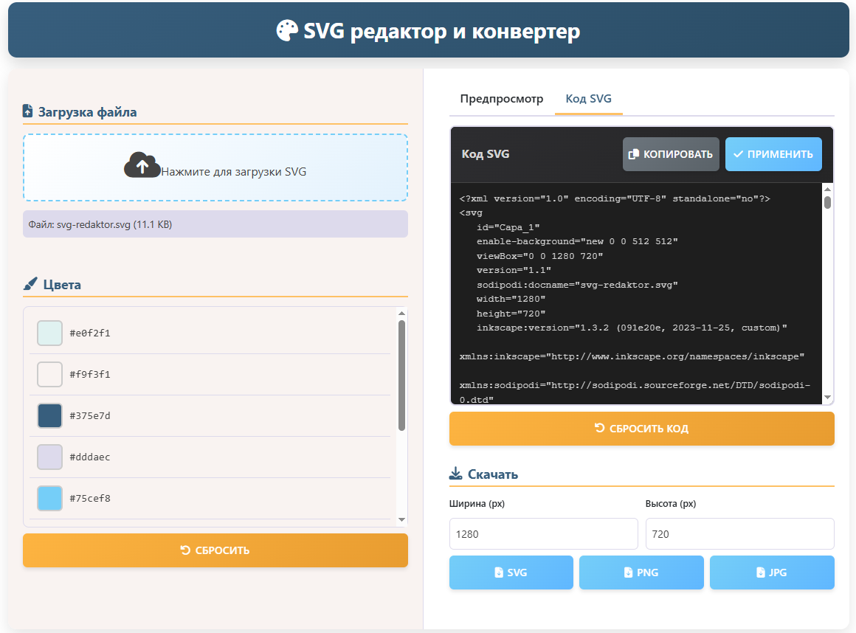Open the #375e7d color swatch
Image resolution: width=856 pixels, height=633 pixels.
(49, 416)
